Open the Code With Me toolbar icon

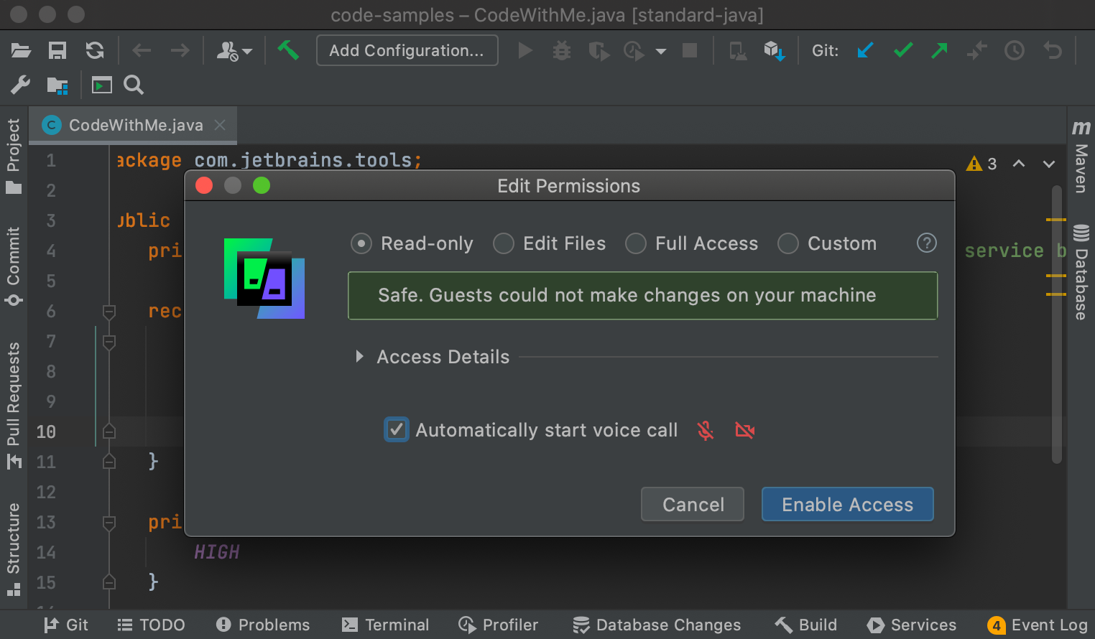pyautogui.click(x=234, y=51)
